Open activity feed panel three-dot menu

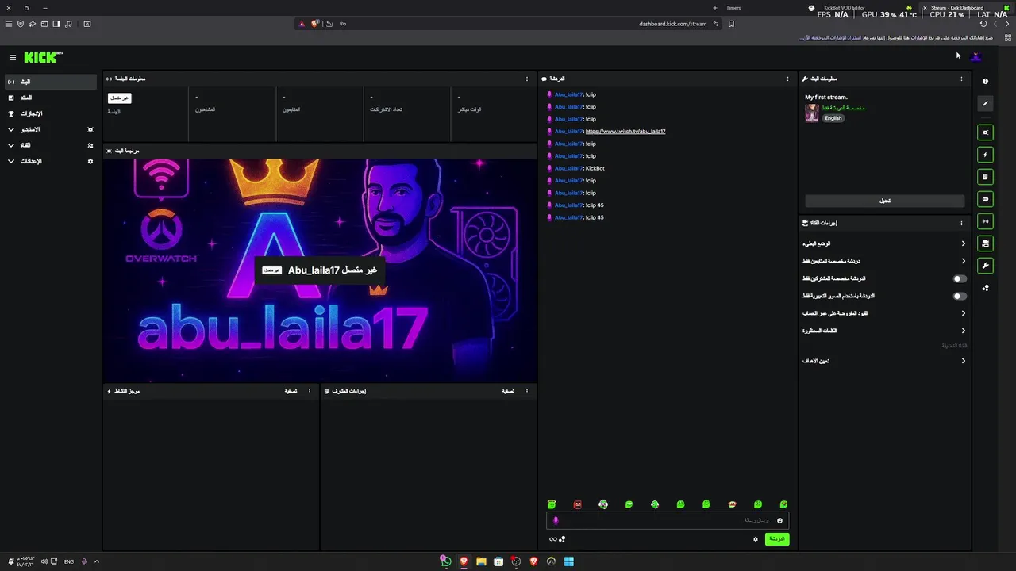click(x=310, y=391)
